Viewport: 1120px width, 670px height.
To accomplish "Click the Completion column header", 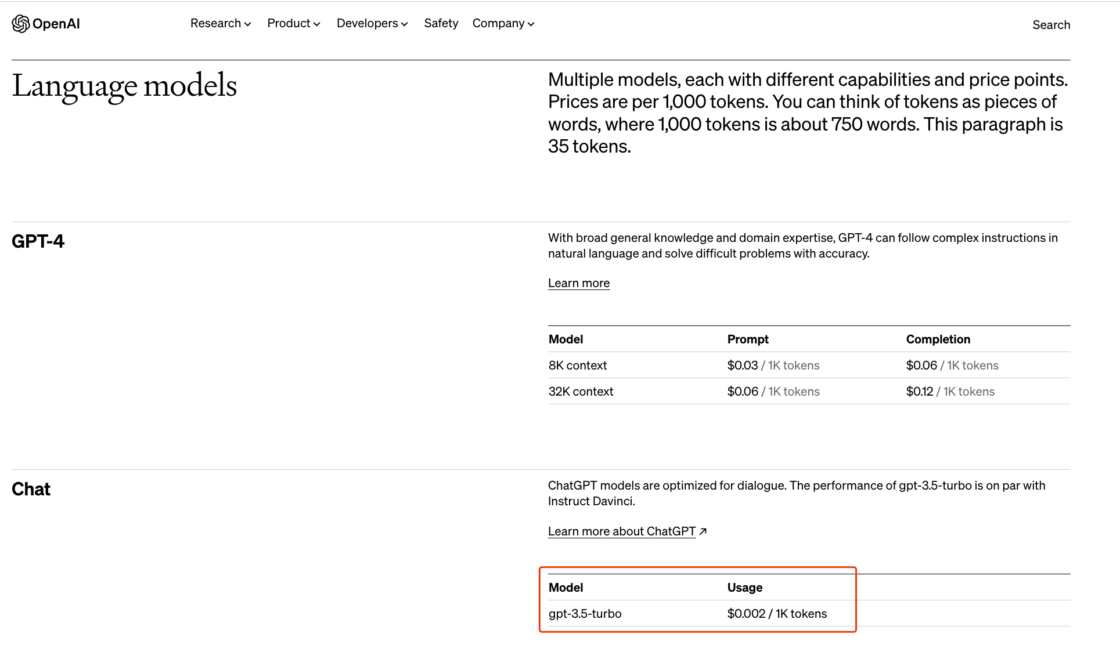I will (938, 339).
